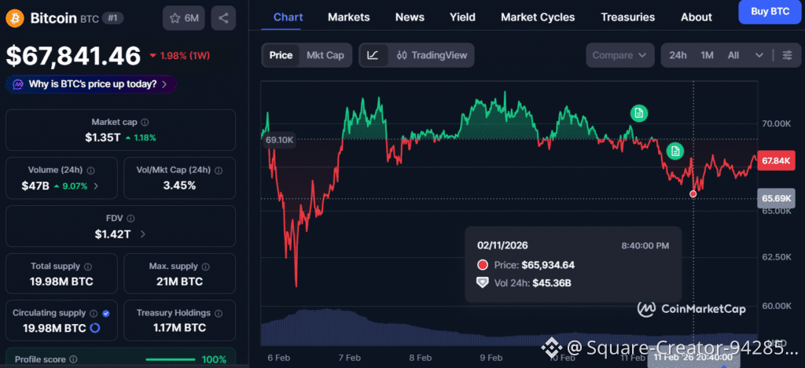Click the $65,934.64 tooltip price

click(548, 265)
